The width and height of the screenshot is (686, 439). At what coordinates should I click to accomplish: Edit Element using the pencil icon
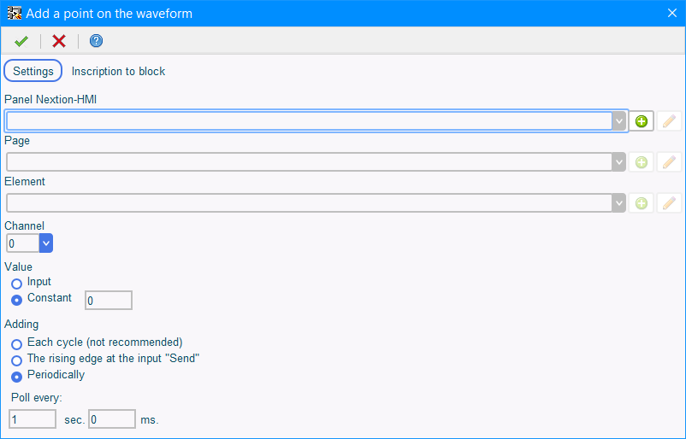pyautogui.click(x=670, y=203)
